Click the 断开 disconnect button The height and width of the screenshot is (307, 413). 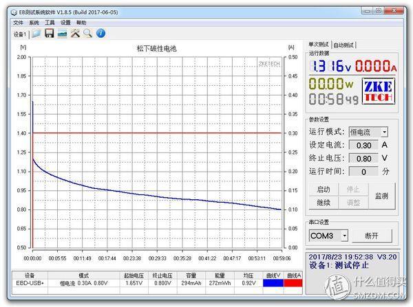(x=372, y=236)
